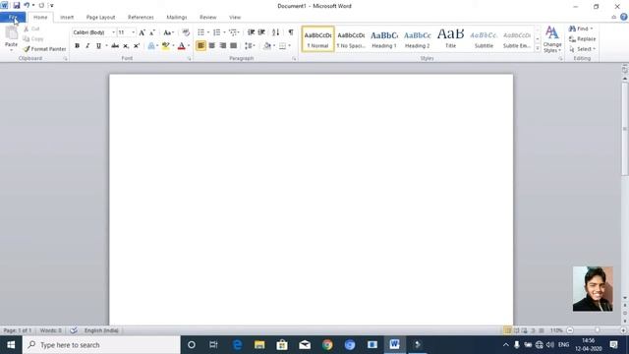Viewport: 629px width, 354px height.
Task: Apply the No Spacing style
Action: coord(351,39)
